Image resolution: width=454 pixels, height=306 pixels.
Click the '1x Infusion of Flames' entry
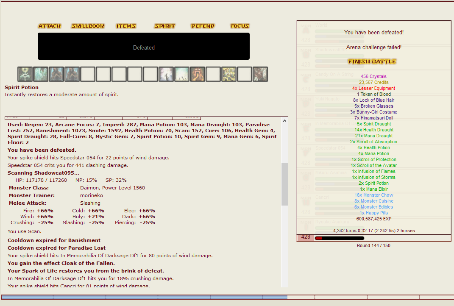(x=373, y=171)
